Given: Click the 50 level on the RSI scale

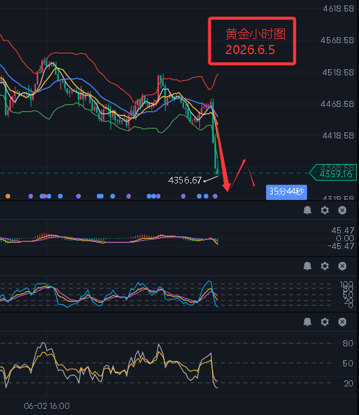Looking at the screenshot, I should click(x=348, y=363).
